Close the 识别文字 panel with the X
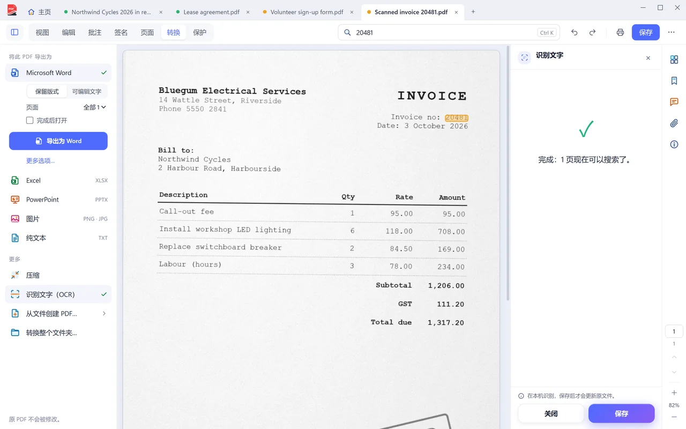 click(648, 58)
